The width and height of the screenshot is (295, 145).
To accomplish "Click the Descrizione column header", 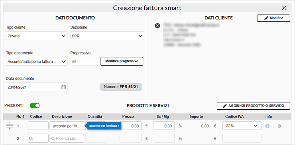I will point(62,116).
